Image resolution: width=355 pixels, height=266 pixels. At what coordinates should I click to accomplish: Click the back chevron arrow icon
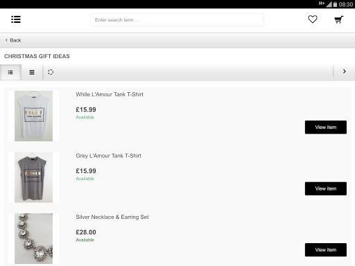pos(6,40)
